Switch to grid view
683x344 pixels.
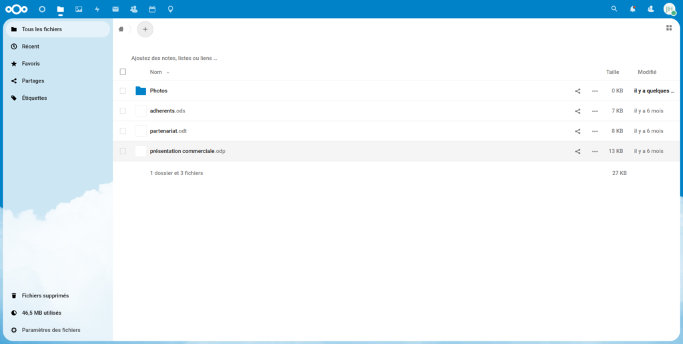click(x=669, y=28)
